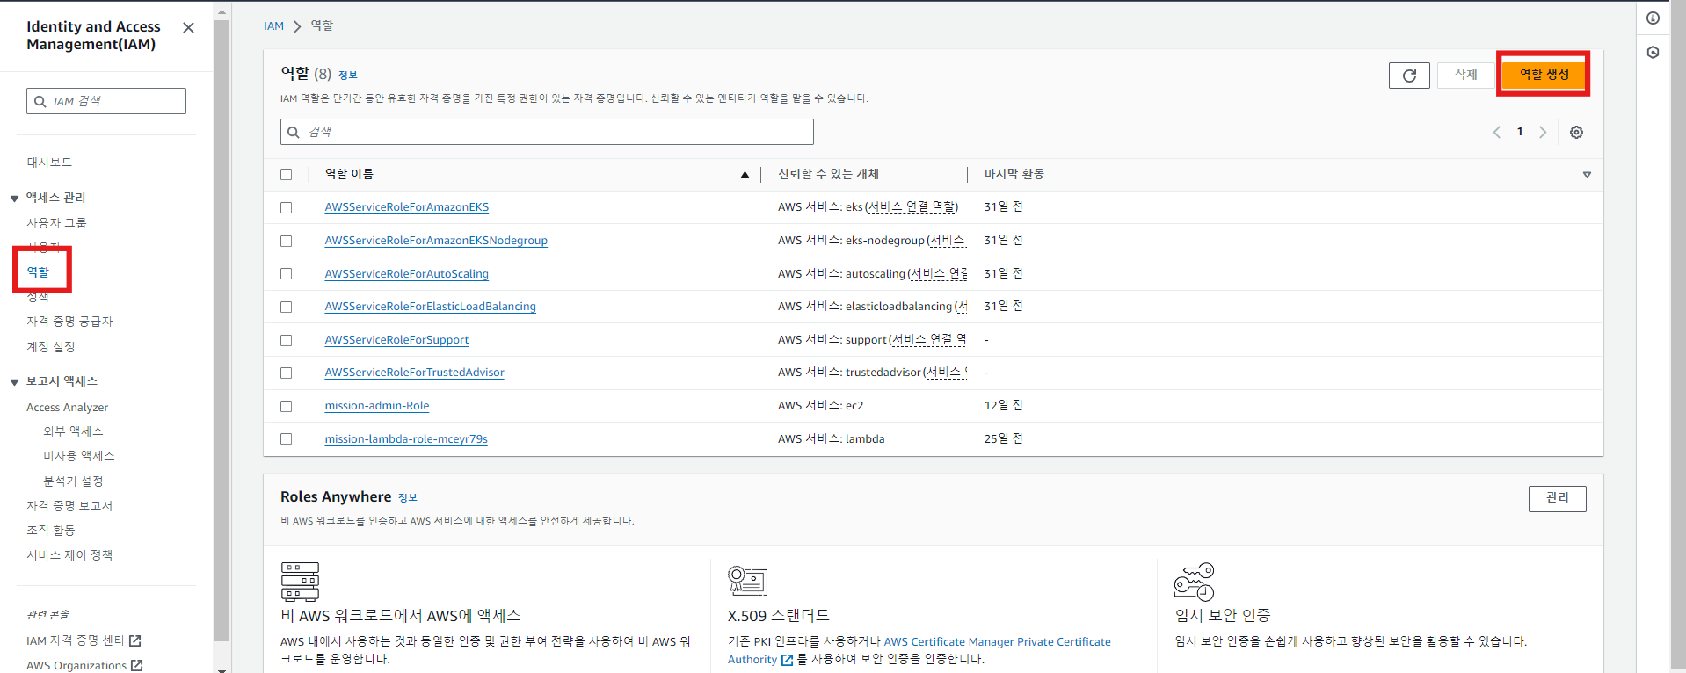Click sort arrow on 마지막 활동 column
1686x673 pixels.
click(x=1587, y=175)
